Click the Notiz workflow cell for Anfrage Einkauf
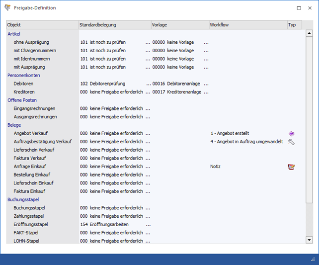319x265 pixels. tap(215, 167)
